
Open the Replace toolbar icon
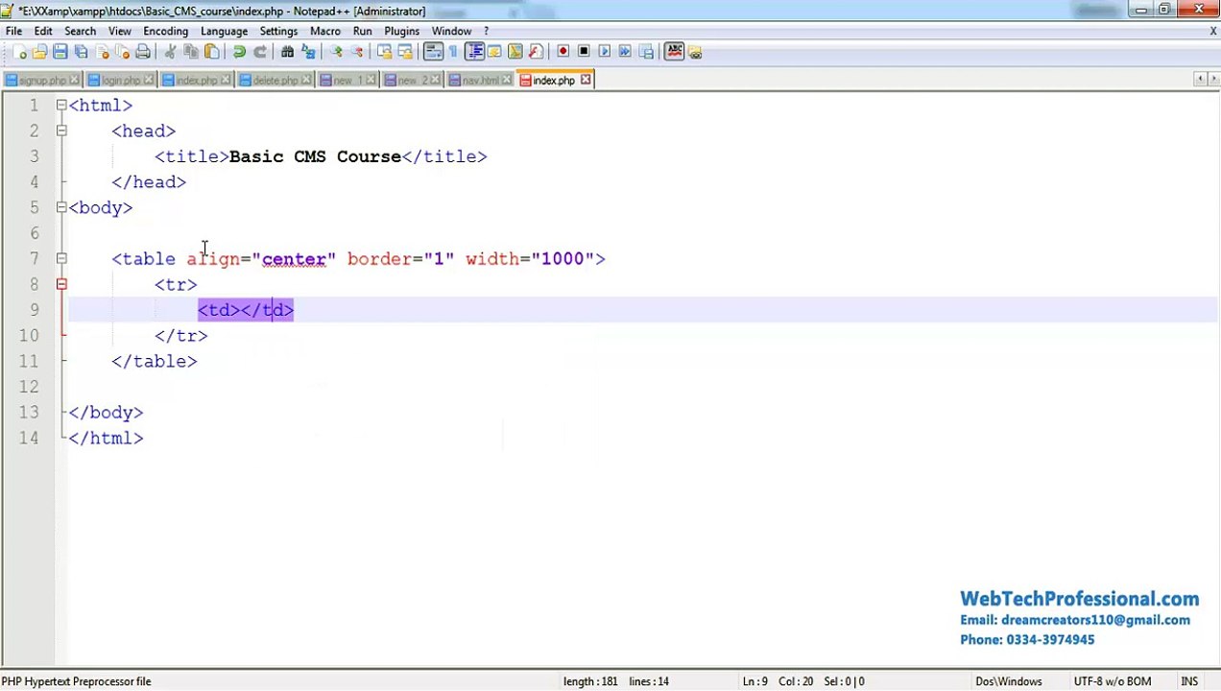308,52
